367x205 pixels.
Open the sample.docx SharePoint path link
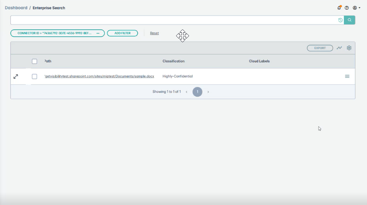click(x=99, y=77)
